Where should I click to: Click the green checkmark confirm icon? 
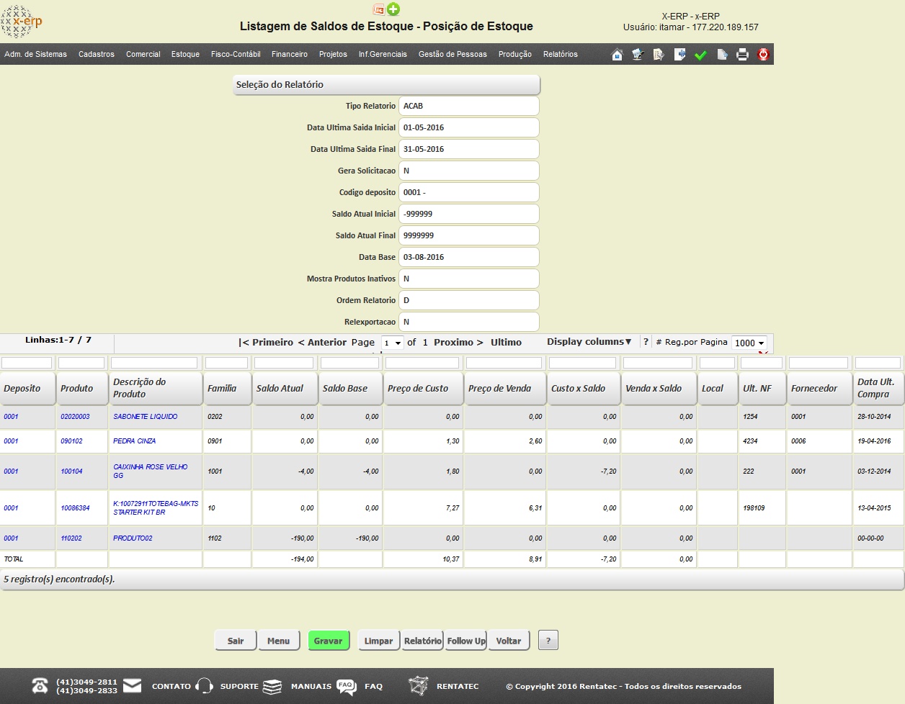click(x=700, y=55)
